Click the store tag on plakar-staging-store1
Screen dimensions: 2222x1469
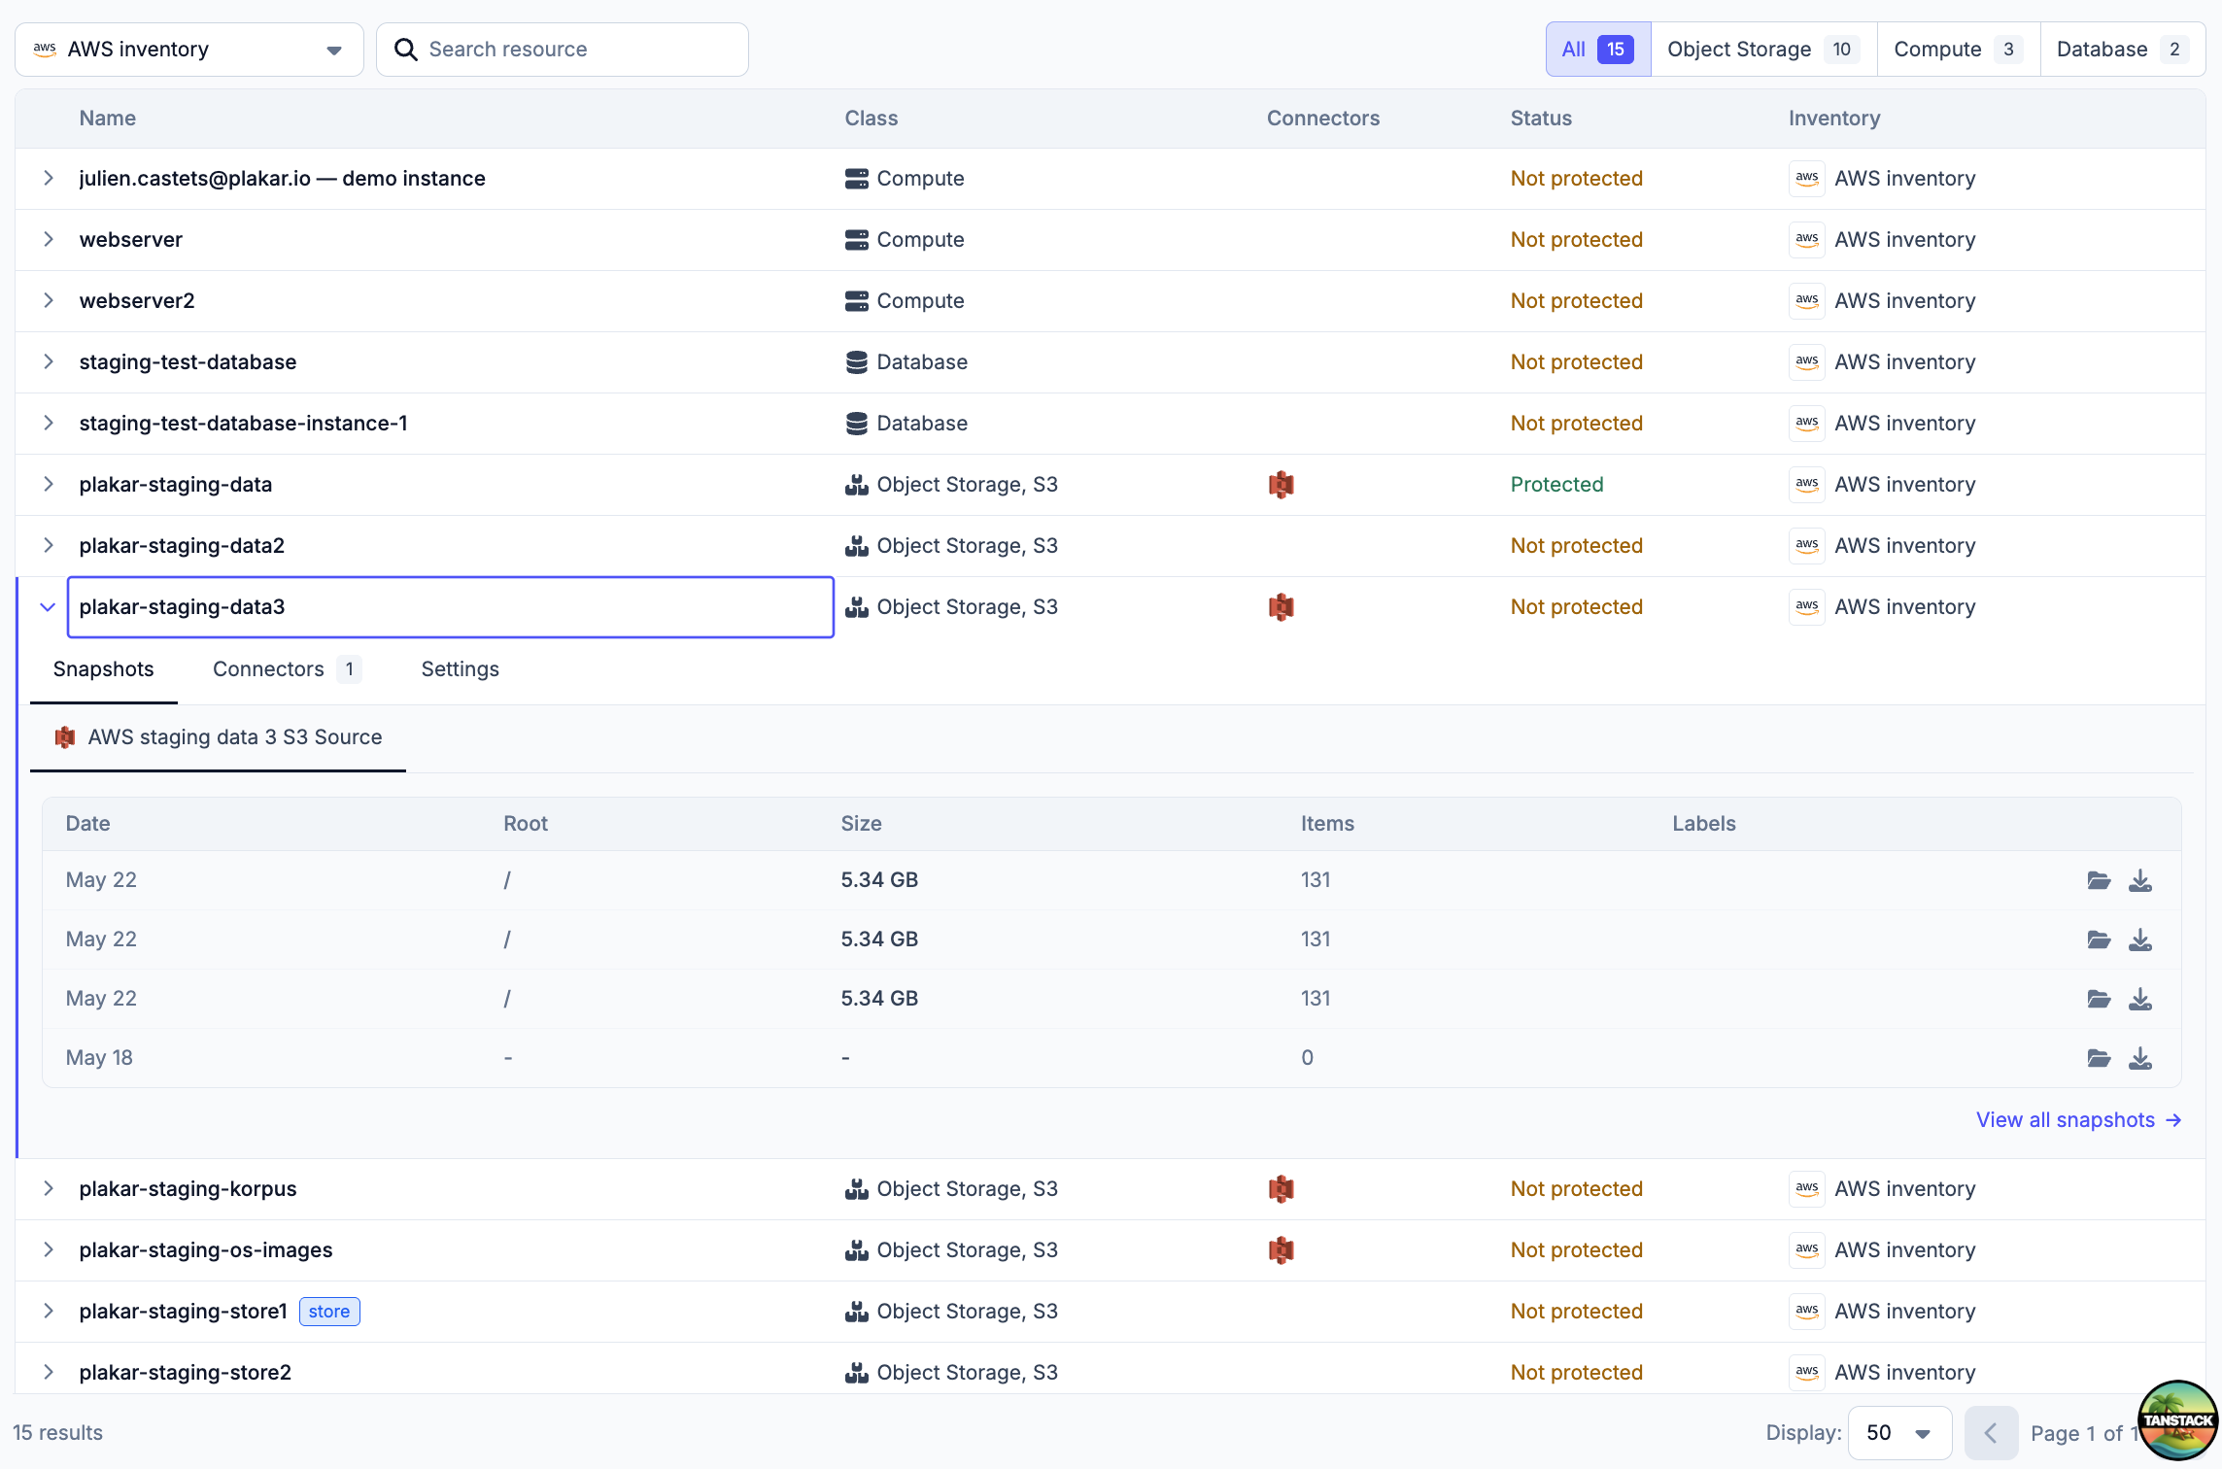point(329,1312)
